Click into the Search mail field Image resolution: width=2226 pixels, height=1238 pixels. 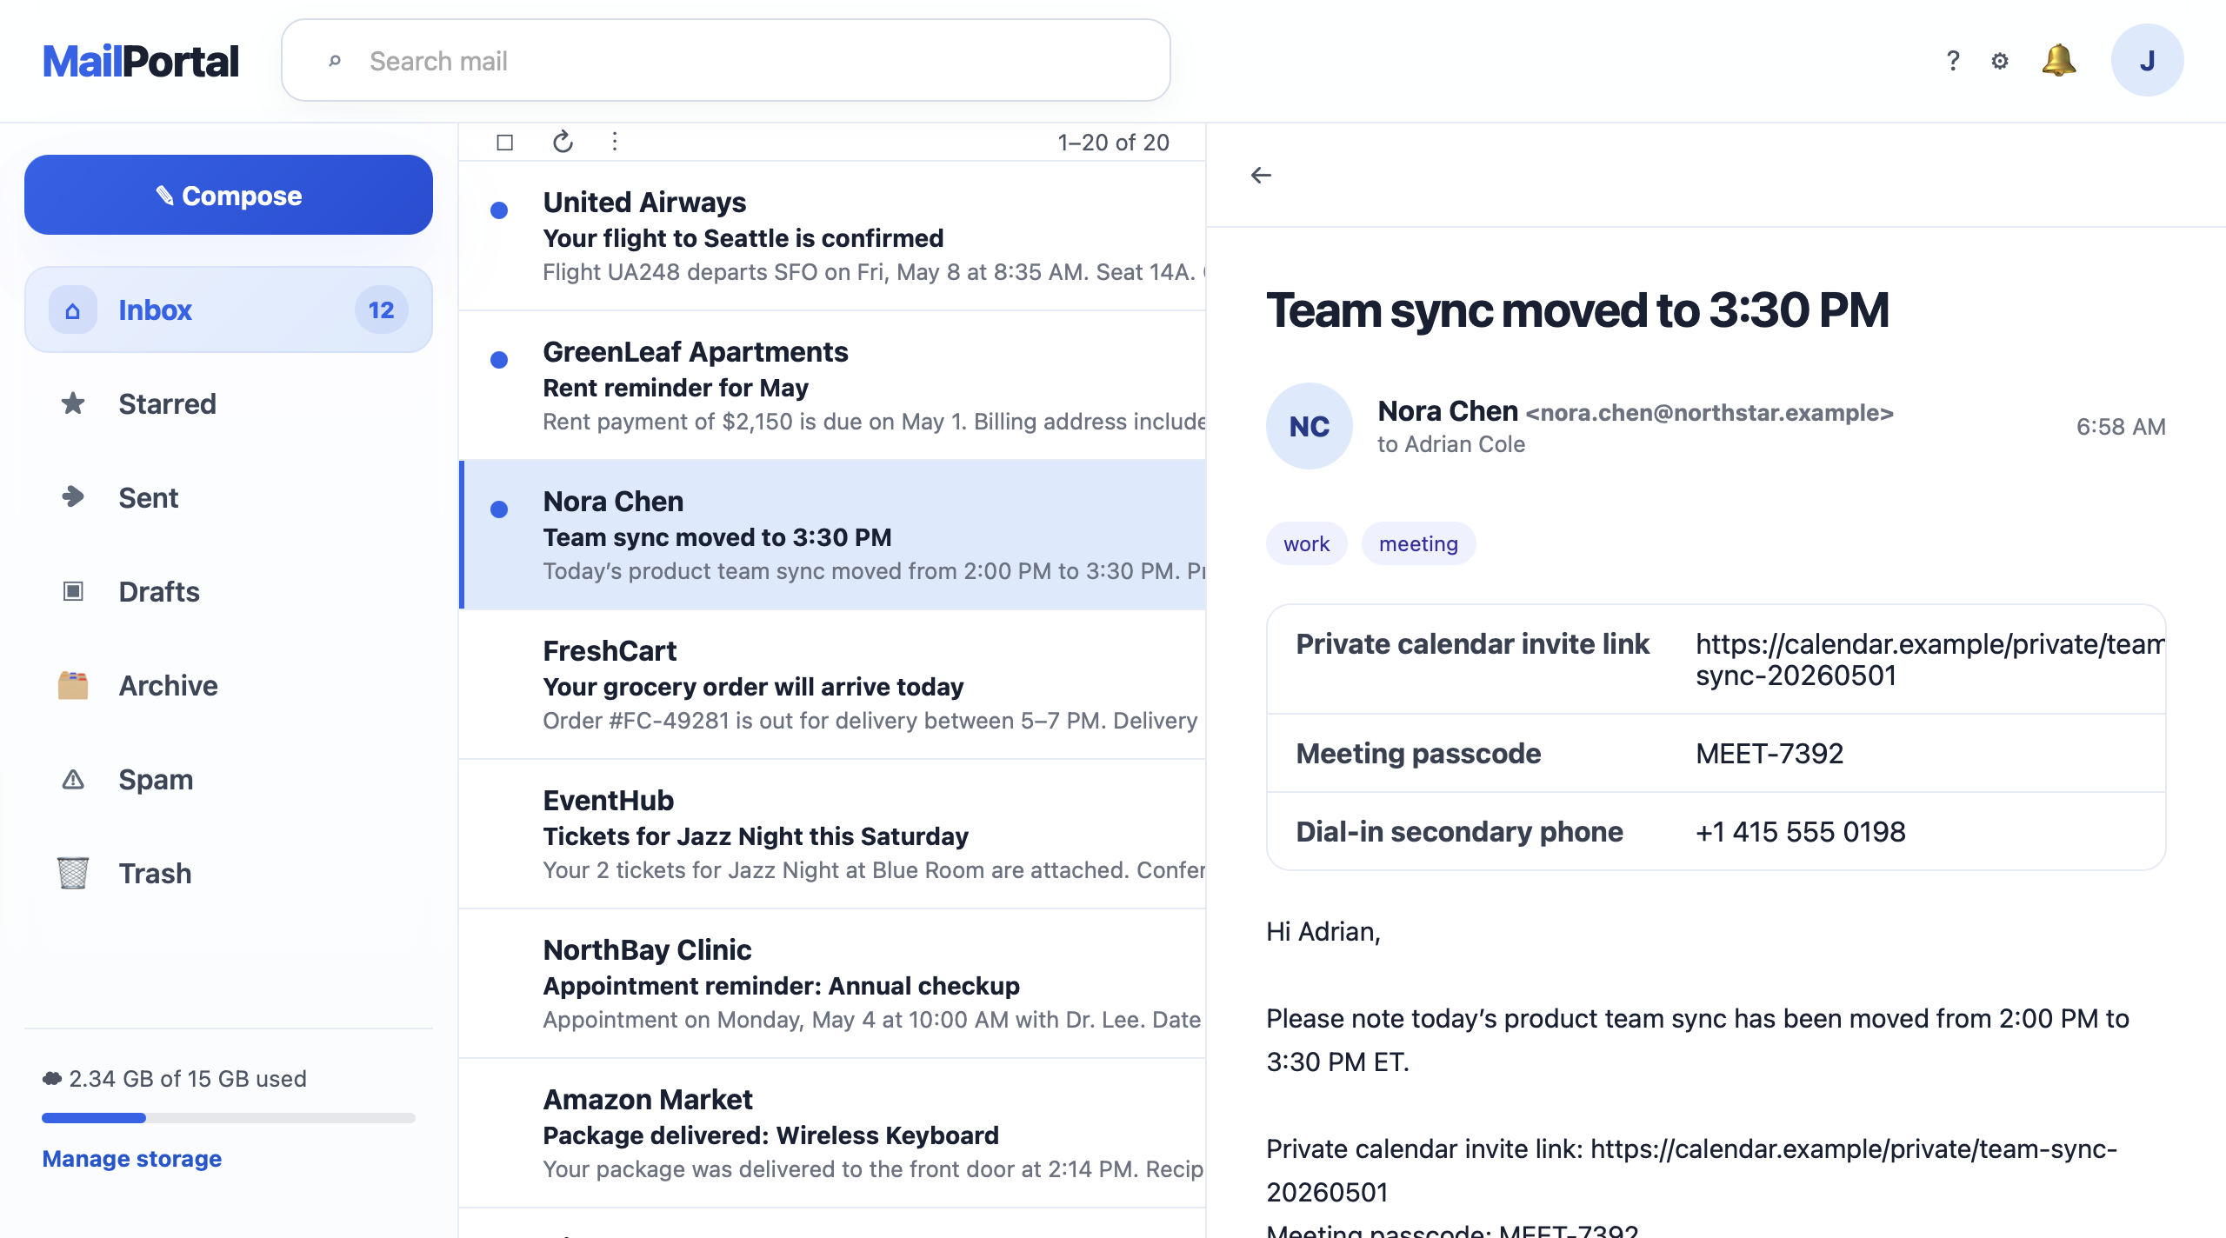(726, 61)
